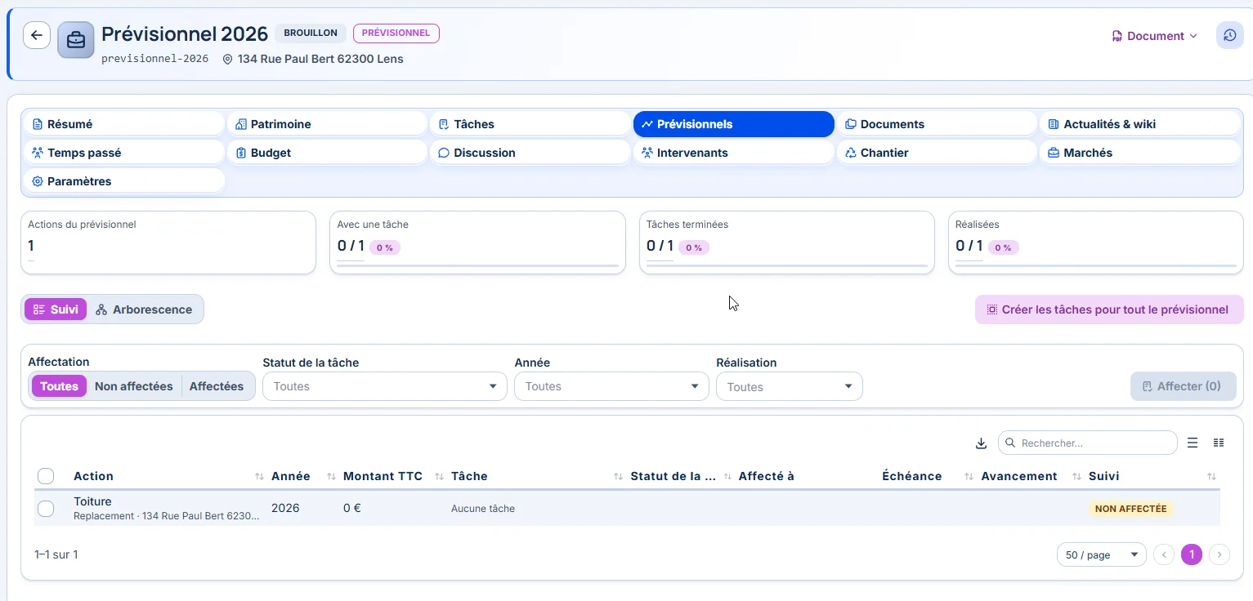Sort by the Tâche column arrows
Image resolution: width=1253 pixels, height=601 pixels.
click(619, 476)
